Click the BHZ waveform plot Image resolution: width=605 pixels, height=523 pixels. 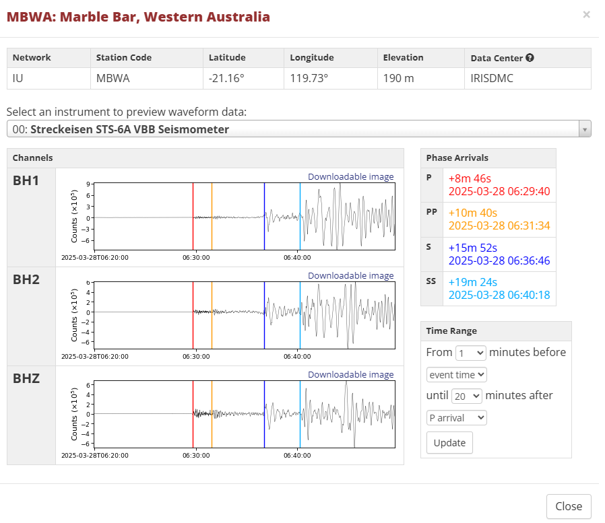tap(244, 414)
